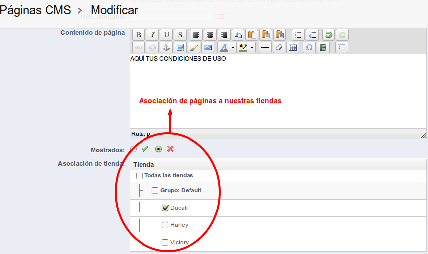Screen dimensions: 428x254
Task: Open the insert image tool
Action: click(180, 48)
